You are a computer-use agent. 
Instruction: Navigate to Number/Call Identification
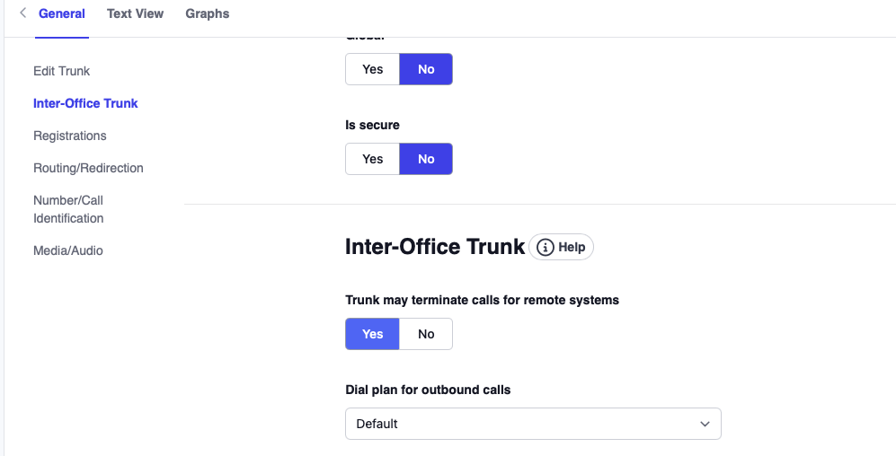pyautogui.click(x=68, y=209)
